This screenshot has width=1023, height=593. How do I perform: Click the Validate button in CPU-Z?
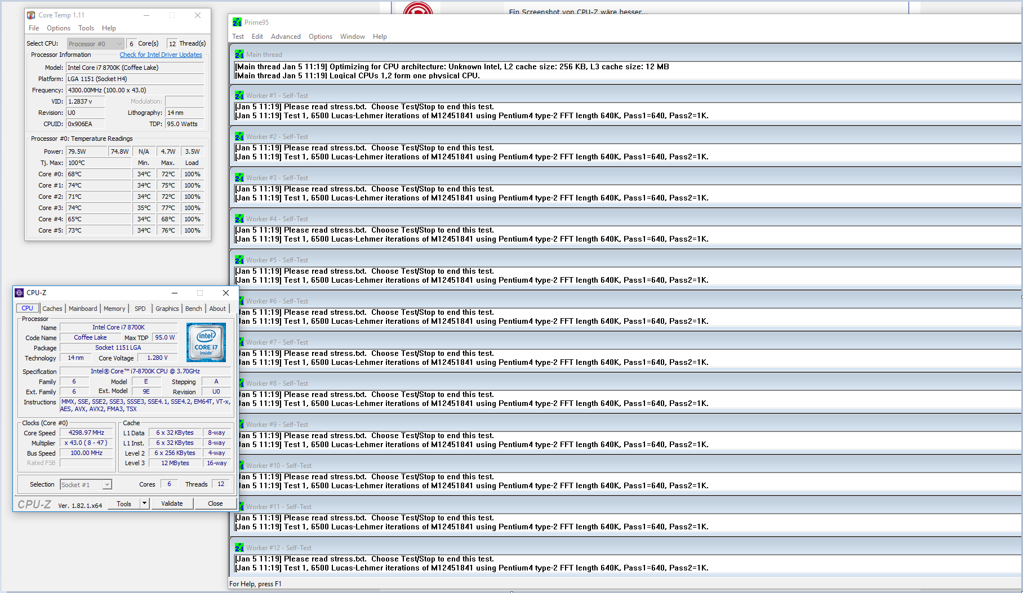tap(172, 503)
